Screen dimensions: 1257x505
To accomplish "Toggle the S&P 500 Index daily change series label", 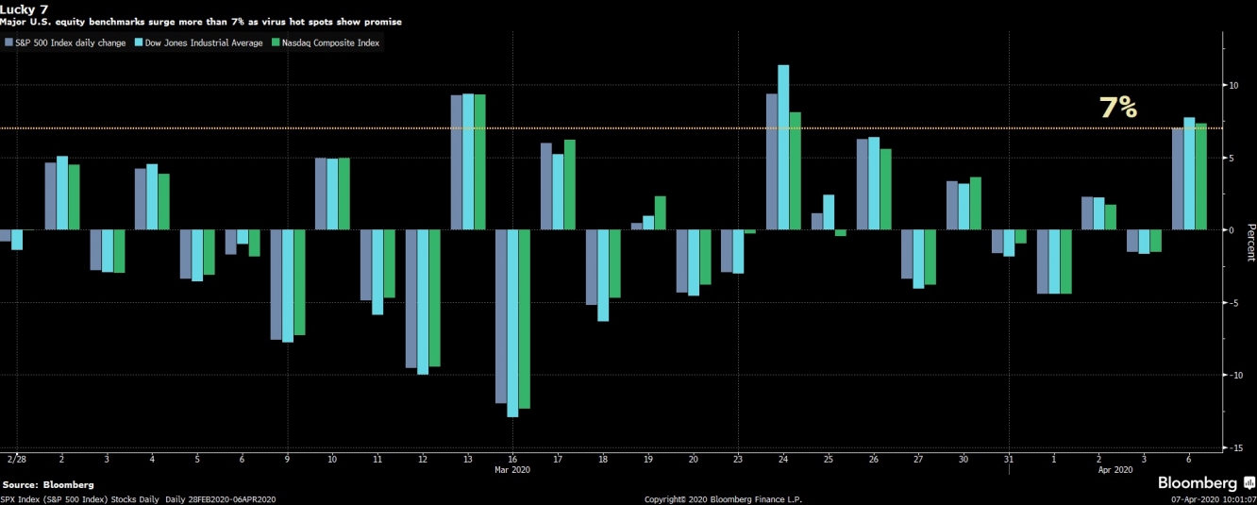I will tap(70, 42).
